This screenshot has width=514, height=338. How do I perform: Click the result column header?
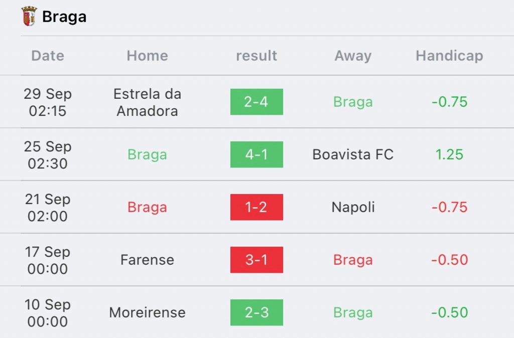coord(256,56)
